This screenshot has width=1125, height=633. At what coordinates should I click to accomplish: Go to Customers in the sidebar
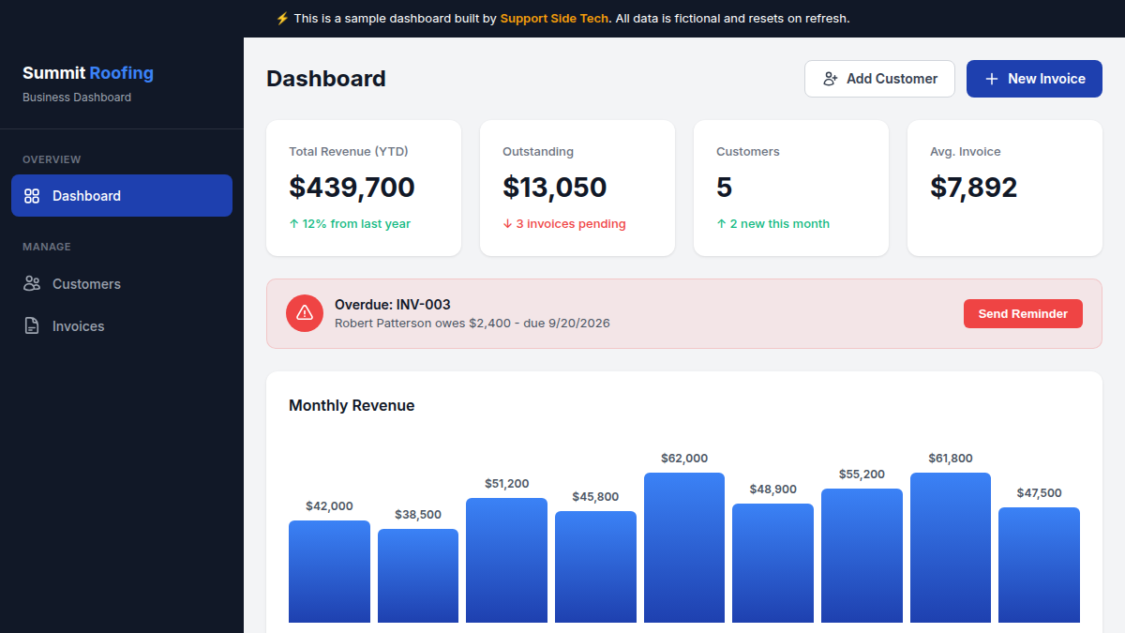coord(122,283)
